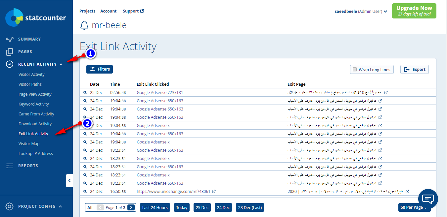
Task: Open the uniochange.com/ref/43061 exit link
Action: (173, 192)
